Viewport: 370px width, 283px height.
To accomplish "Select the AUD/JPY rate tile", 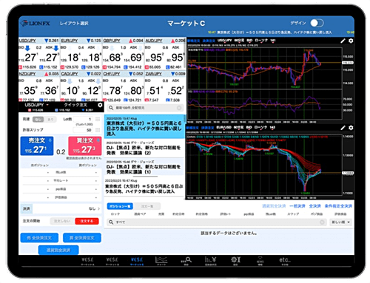I will [x=165, y=54].
